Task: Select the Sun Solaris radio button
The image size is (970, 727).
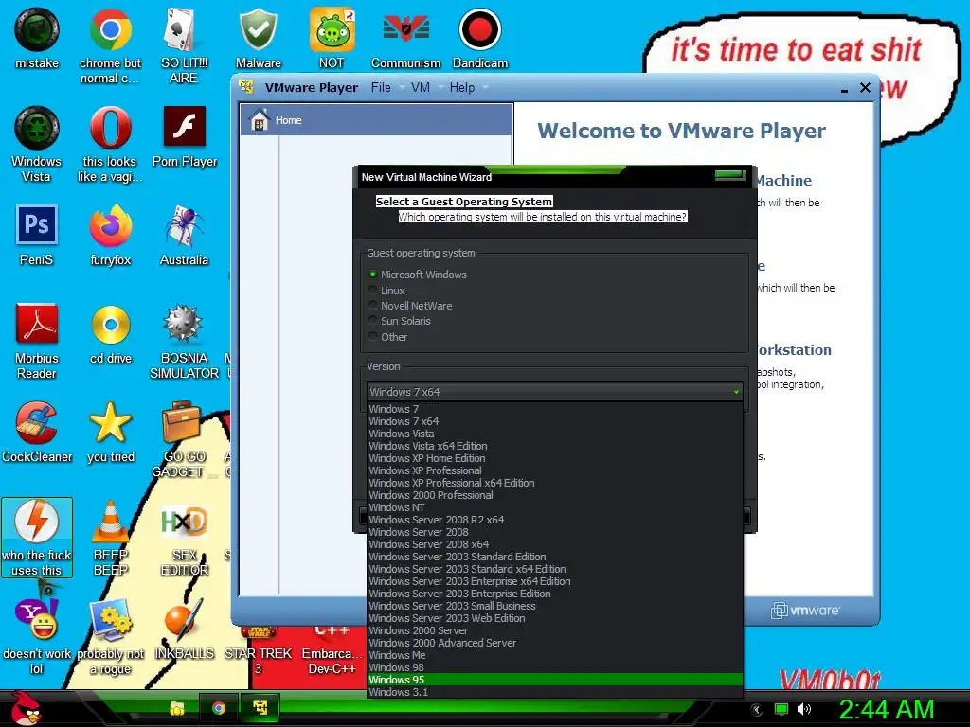Action: pos(372,321)
